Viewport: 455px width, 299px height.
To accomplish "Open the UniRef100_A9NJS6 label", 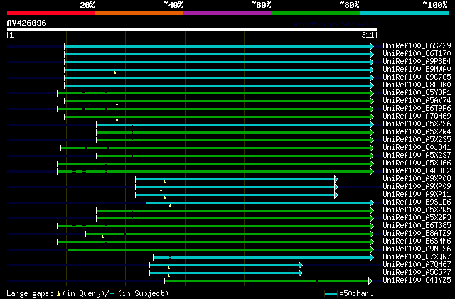I will click(x=417, y=249).
